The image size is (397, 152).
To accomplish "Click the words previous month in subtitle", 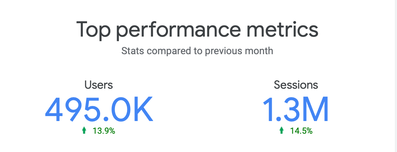I will click(x=239, y=51).
